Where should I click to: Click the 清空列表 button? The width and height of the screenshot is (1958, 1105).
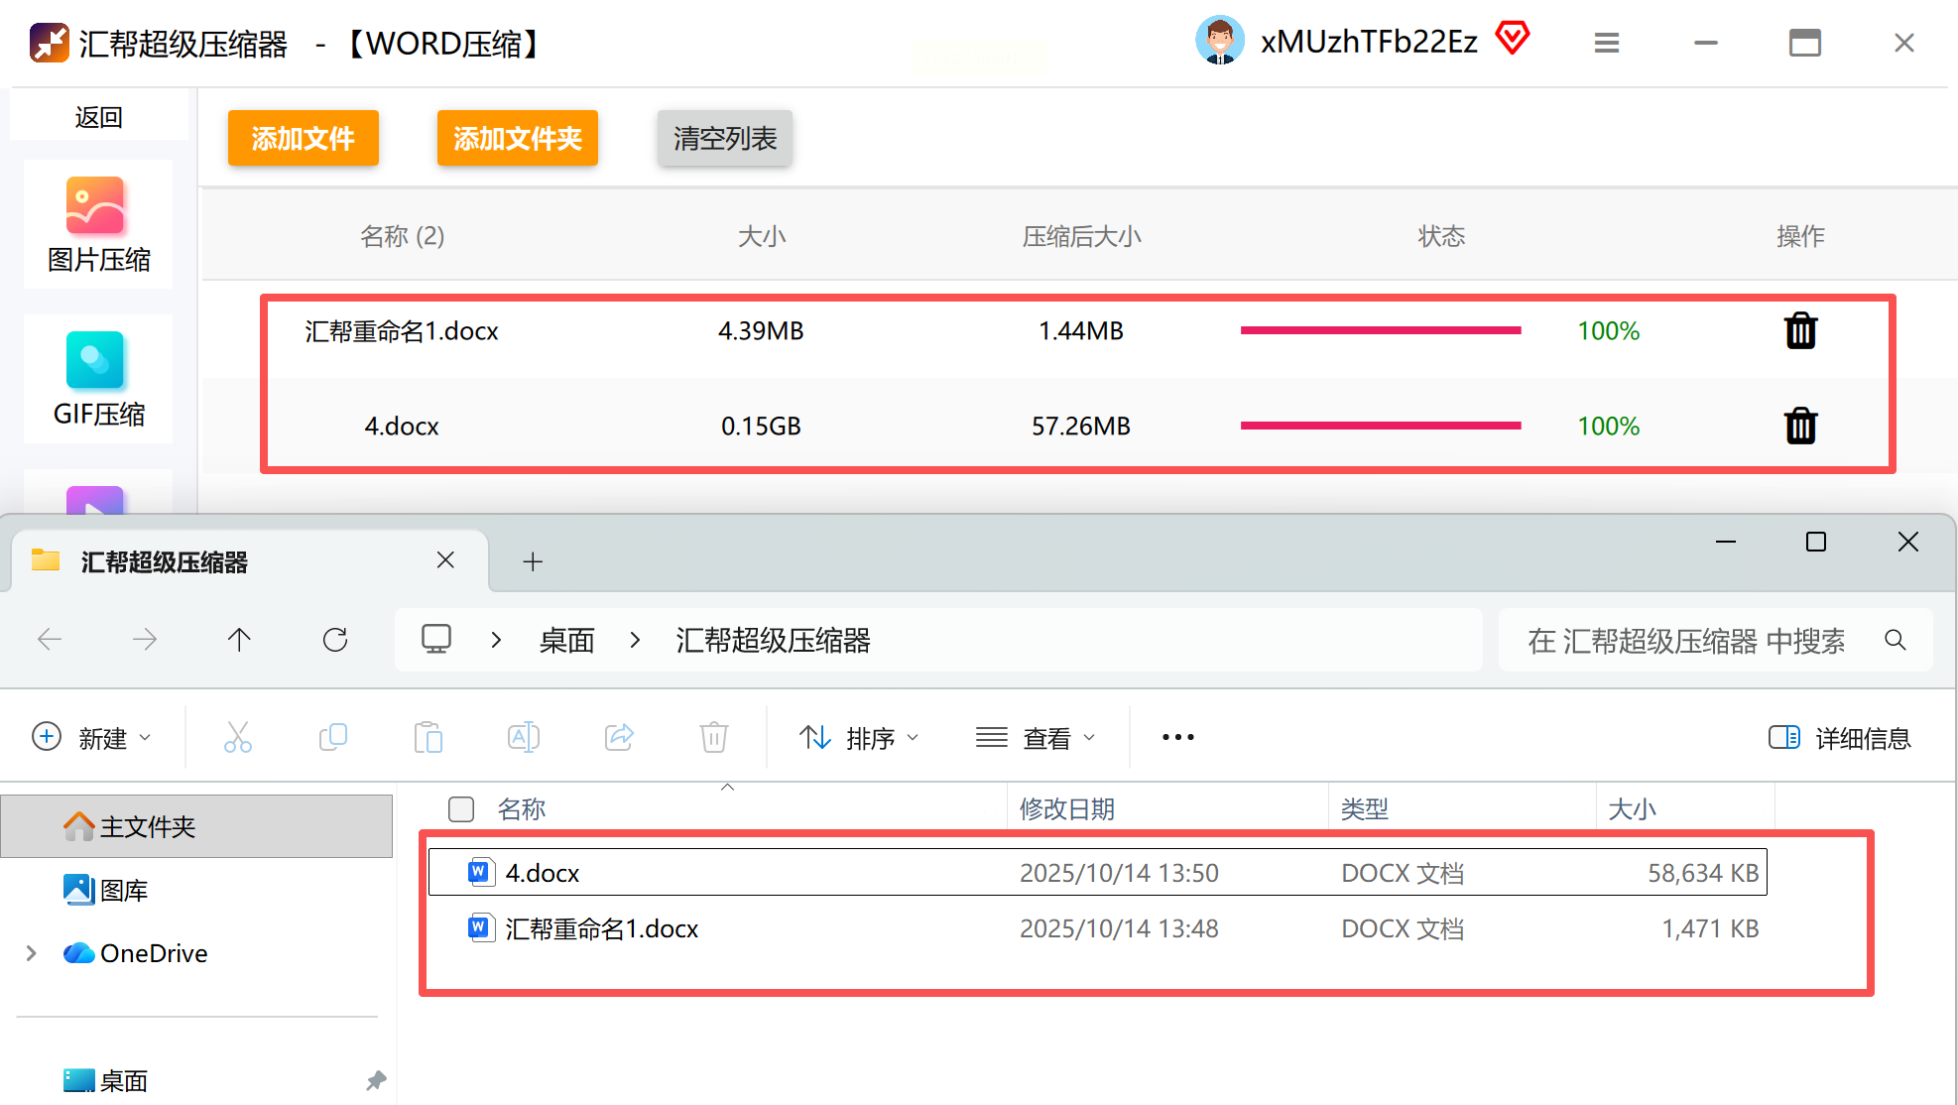pyautogui.click(x=724, y=138)
